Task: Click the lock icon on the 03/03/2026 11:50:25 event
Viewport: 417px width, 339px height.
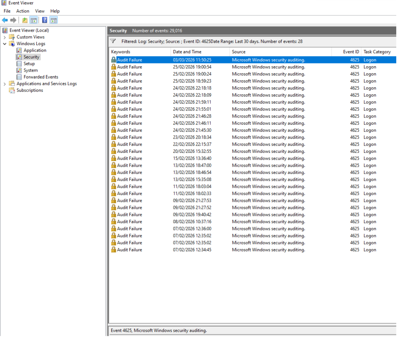Action: click(x=114, y=60)
